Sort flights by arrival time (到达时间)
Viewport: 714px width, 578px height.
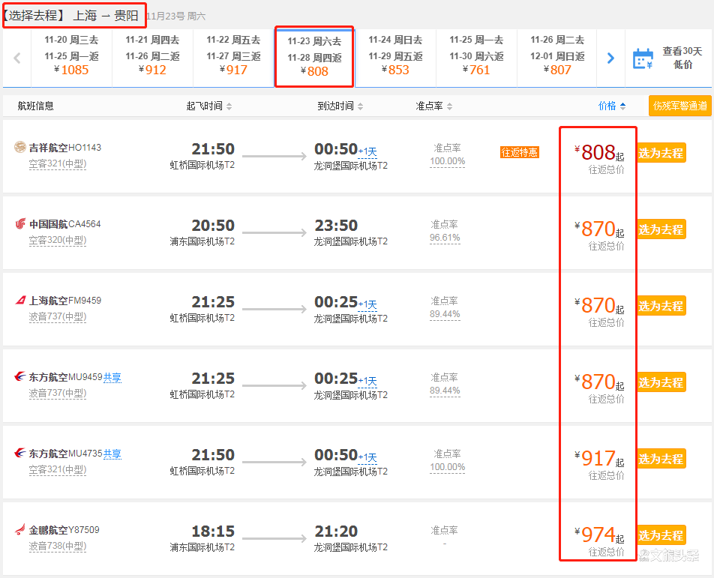tap(340, 106)
